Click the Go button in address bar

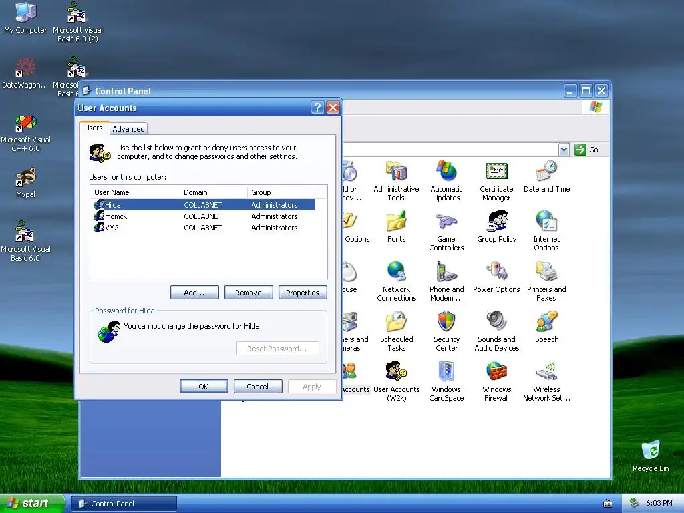point(586,150)
